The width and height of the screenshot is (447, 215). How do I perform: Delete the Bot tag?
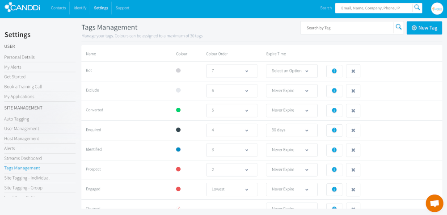353,71
